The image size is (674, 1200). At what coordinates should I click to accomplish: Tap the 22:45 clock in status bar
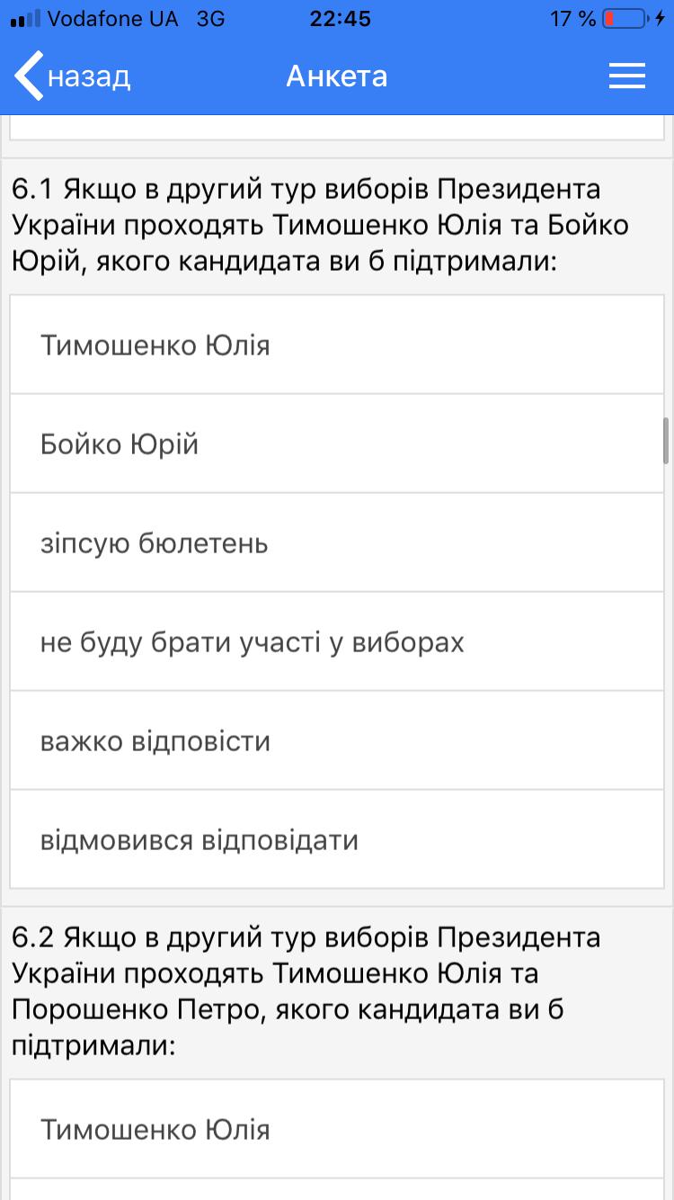tap(340, 19)
